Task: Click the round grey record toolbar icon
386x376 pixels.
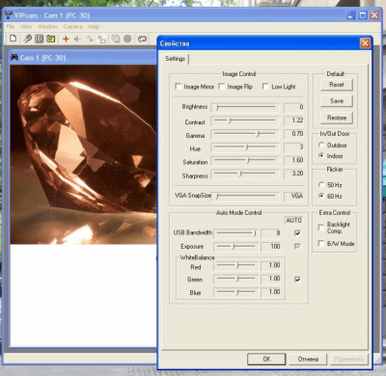Action: (127, 39)
